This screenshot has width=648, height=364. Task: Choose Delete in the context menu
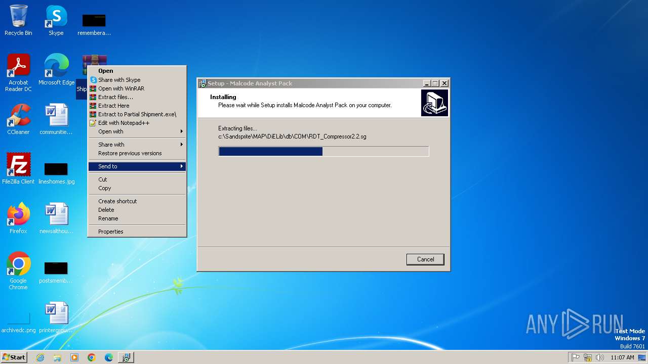tap(137, 210)
